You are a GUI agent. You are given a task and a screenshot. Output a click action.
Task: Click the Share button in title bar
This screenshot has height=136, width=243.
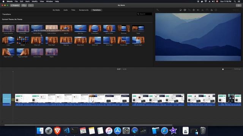click(x=238, y=5)
